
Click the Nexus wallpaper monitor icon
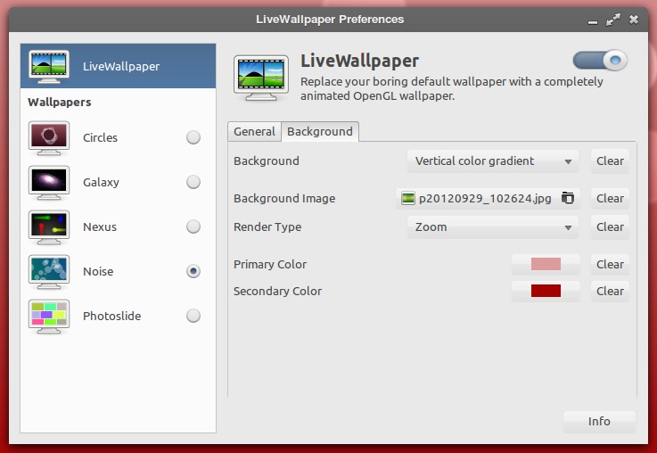[49, 227]
